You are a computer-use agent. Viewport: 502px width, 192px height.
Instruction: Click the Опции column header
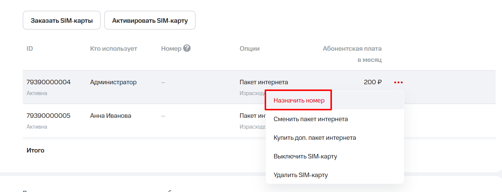pyautogui.click(x=249, y=49)
